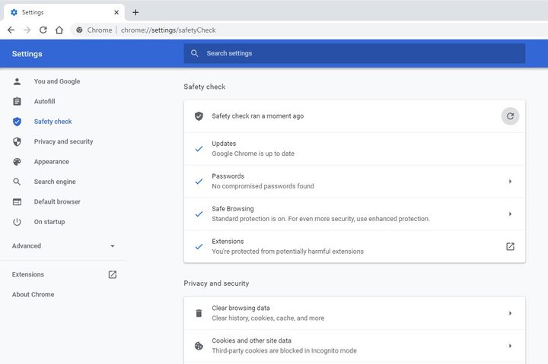This screenshot has height=364, width=548.
Task: Click external link icon in Extensions safety row
Action: pos(510,246)
